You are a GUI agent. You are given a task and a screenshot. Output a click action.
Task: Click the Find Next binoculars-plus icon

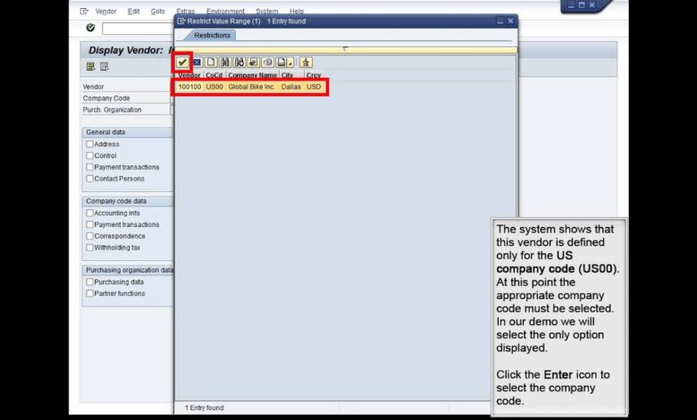tap(239, 63)
